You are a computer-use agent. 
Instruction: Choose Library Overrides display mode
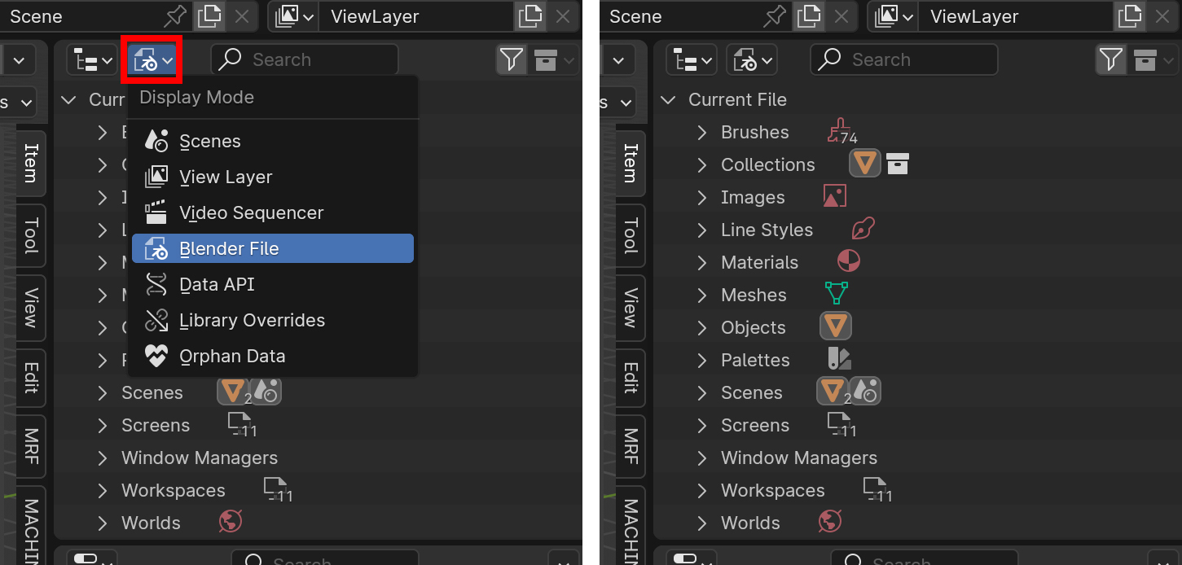pyautogui.click(x=273, y=320)
